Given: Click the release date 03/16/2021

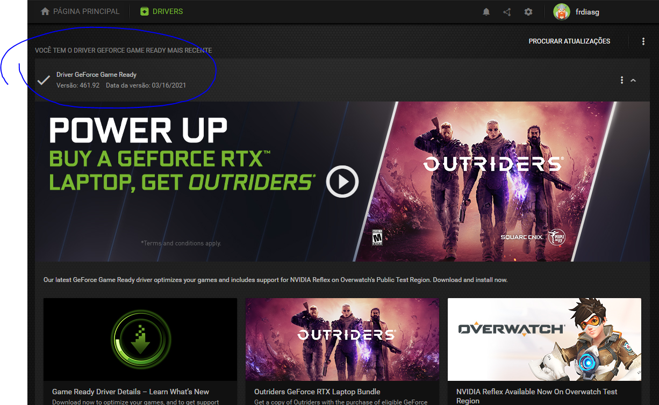Looking at the screenshot, I should (x=146, y=85).
